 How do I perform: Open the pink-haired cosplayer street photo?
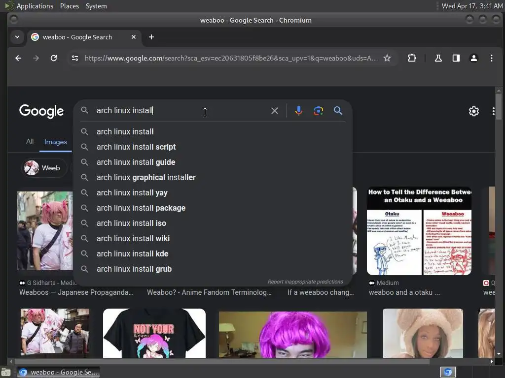point(45,231)
